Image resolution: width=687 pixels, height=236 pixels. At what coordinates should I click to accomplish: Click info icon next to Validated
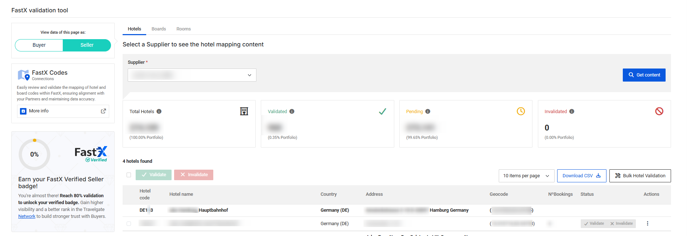(x=292, y=112)
